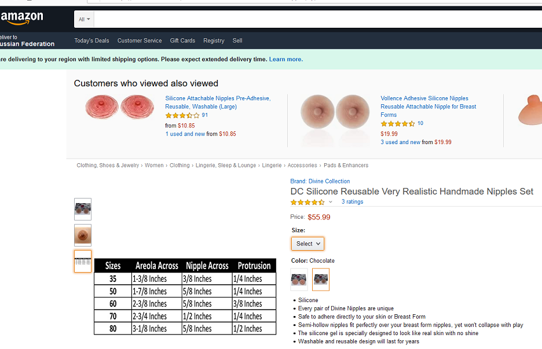
Task: Click the "Learn more" shipping notice link
Action: [285, 59]
